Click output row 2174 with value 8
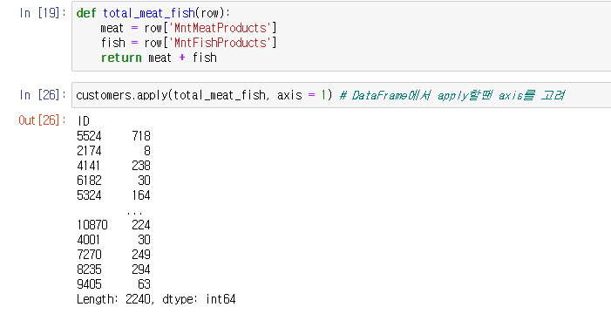The image size is (611, 314). (113, 151)
